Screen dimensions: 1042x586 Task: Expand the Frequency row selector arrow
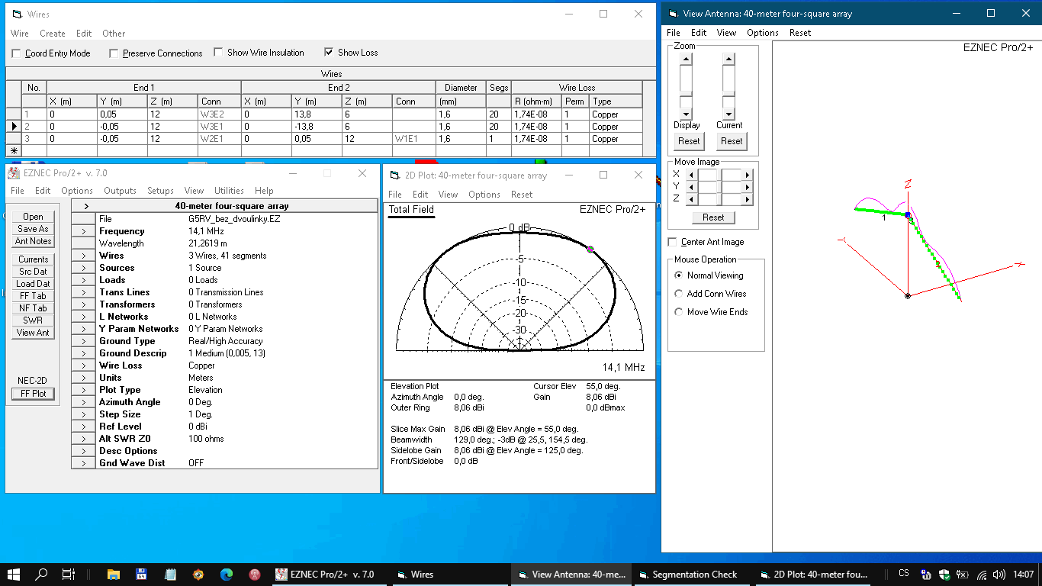click(x=84, y=231)
